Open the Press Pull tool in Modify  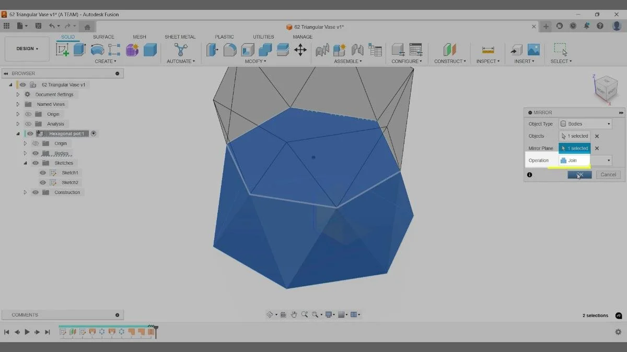[x=211, y=50]
